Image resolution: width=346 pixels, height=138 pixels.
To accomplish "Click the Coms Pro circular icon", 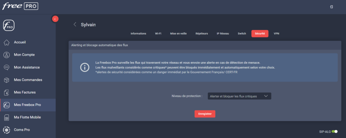I will 7,130.
